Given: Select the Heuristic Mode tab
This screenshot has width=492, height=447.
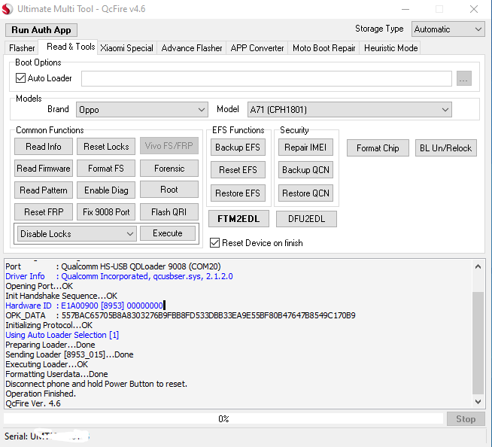Looking at the screenshot, I should (390, 48).
